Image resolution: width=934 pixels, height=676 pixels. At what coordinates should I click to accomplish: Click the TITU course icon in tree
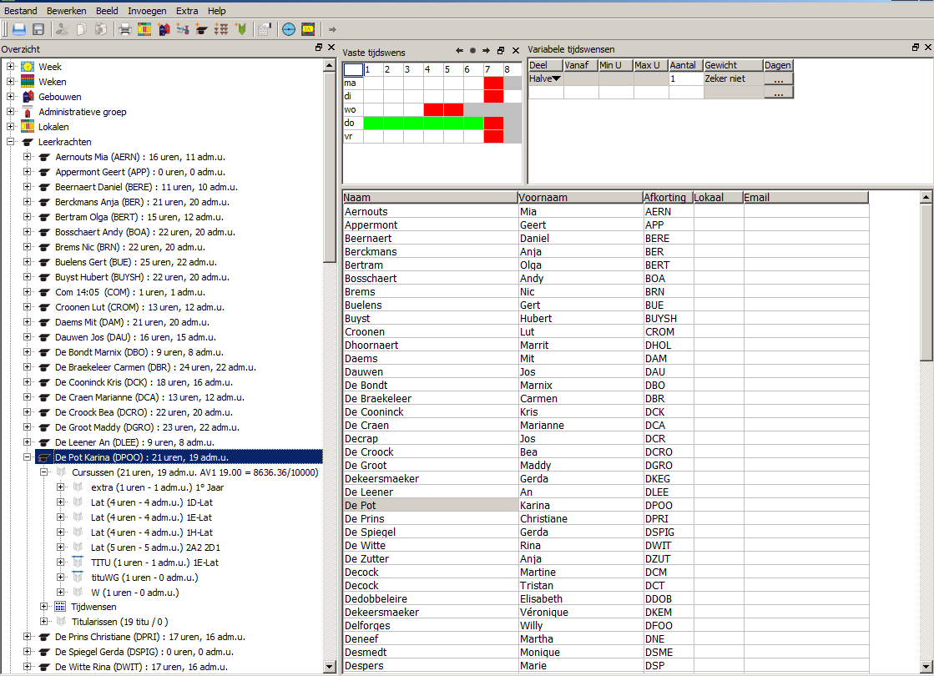pyautogui.click(x=78, y=562)
